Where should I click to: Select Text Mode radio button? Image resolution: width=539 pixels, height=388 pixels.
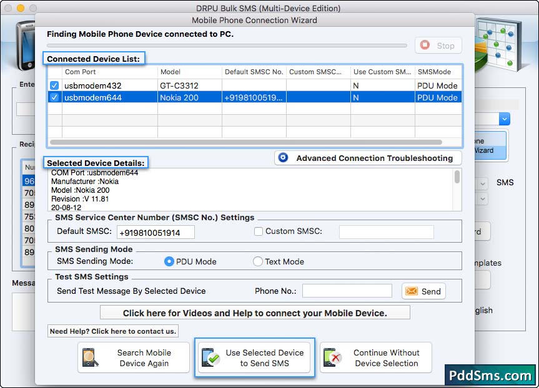(x=258, y=261)
